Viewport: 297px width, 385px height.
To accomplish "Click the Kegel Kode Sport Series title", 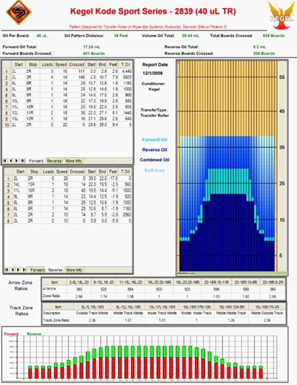I will tap(153, 11).
